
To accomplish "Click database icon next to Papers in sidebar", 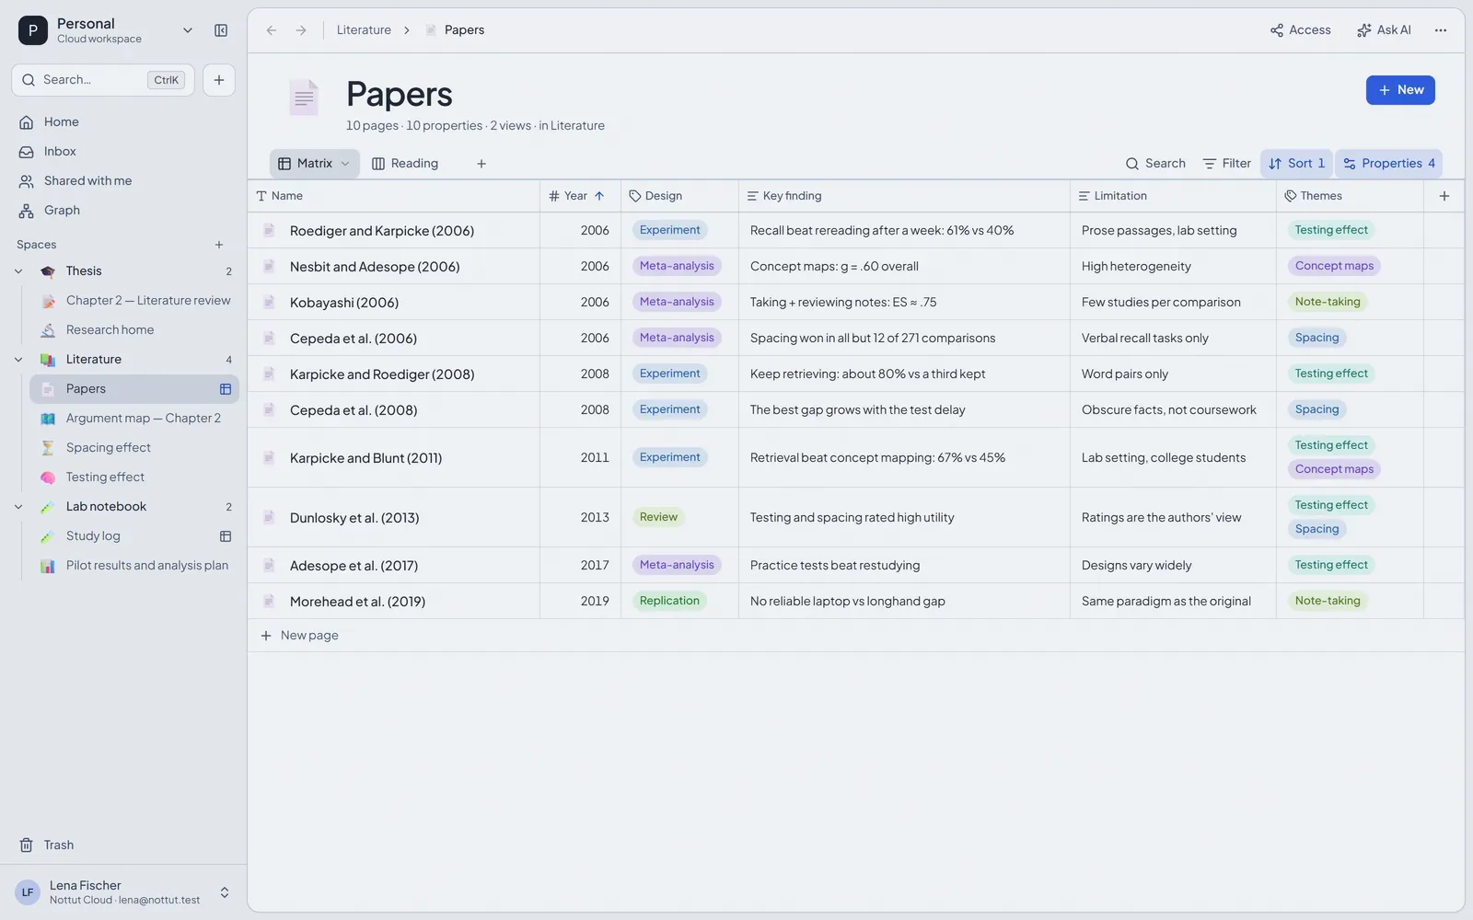I will tap(226, 389).
